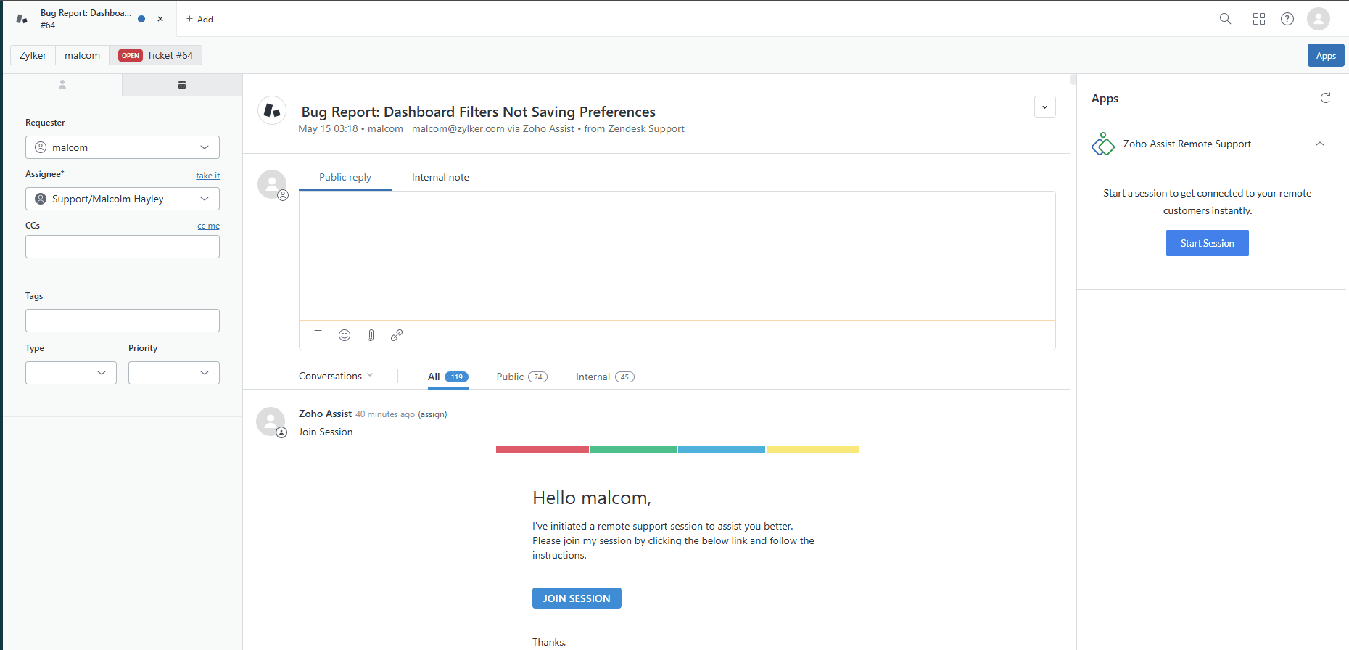
Task: Open the Zendesk products grid icon
Action: (x=1259, y=19)
